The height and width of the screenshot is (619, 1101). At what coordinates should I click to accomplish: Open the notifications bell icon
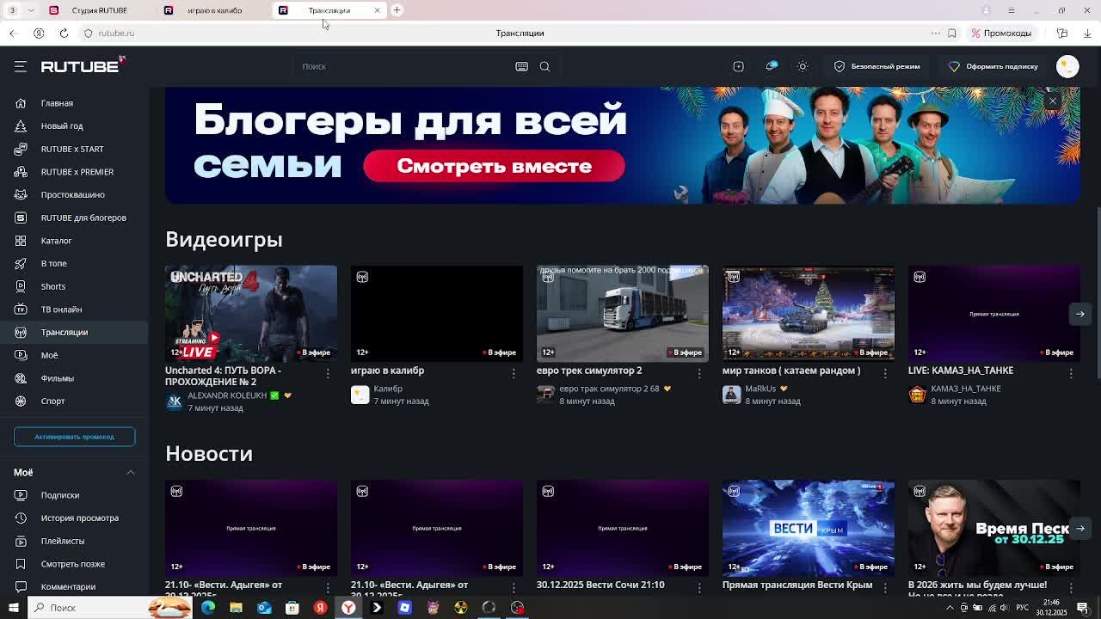tap(771, 66)
